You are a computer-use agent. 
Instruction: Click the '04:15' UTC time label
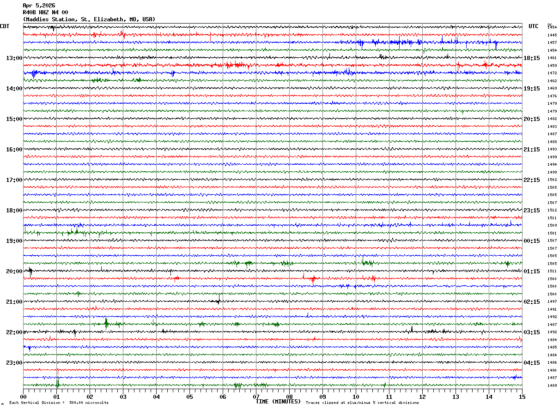(x=532, y=363)
